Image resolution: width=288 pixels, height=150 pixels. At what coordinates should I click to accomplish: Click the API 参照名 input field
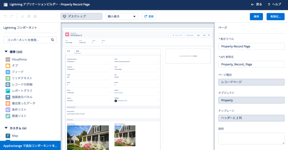(x=251, y=64)
